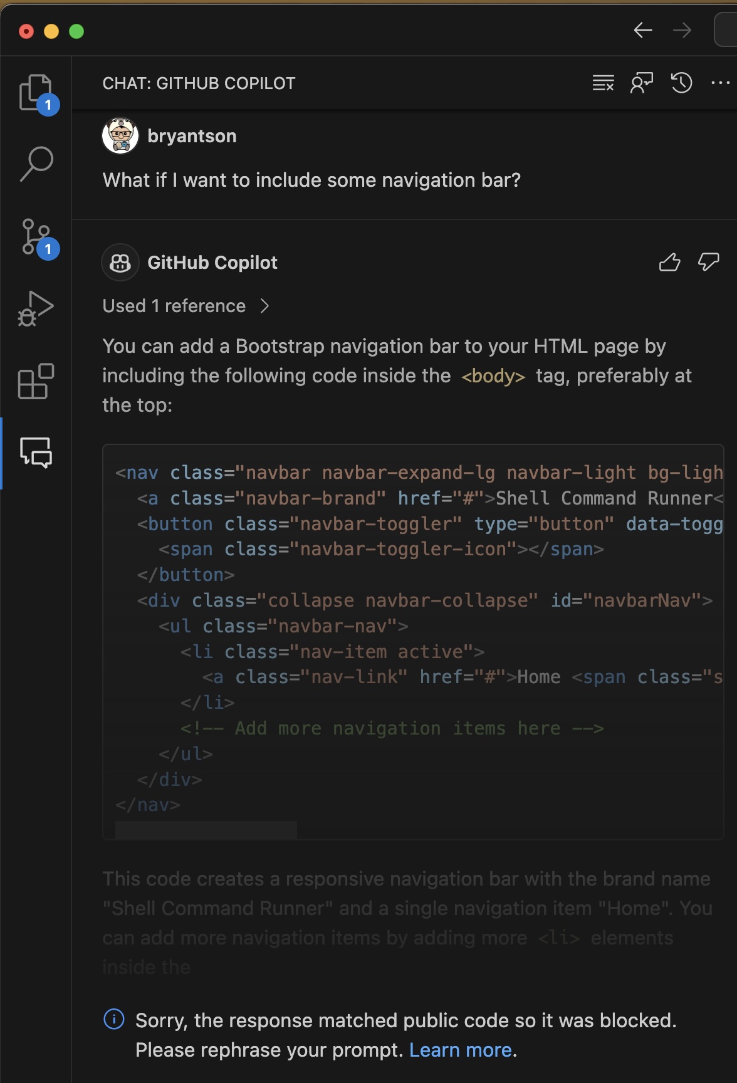
Task: Open the Learn more link
Action: [461, 1050]
